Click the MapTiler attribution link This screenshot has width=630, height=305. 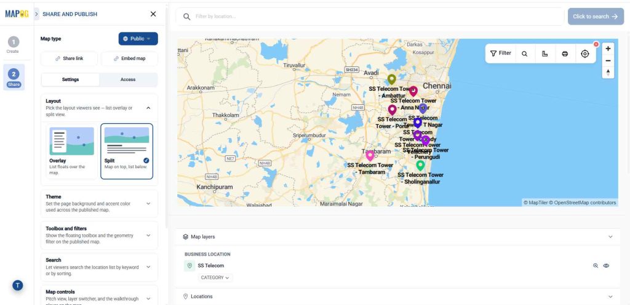tap(536, 203)
